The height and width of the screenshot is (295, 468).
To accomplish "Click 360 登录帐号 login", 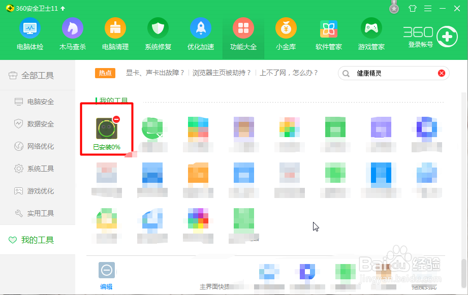I will tap(420, 45).
